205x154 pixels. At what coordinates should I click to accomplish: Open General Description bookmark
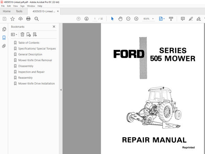point(30,54)
